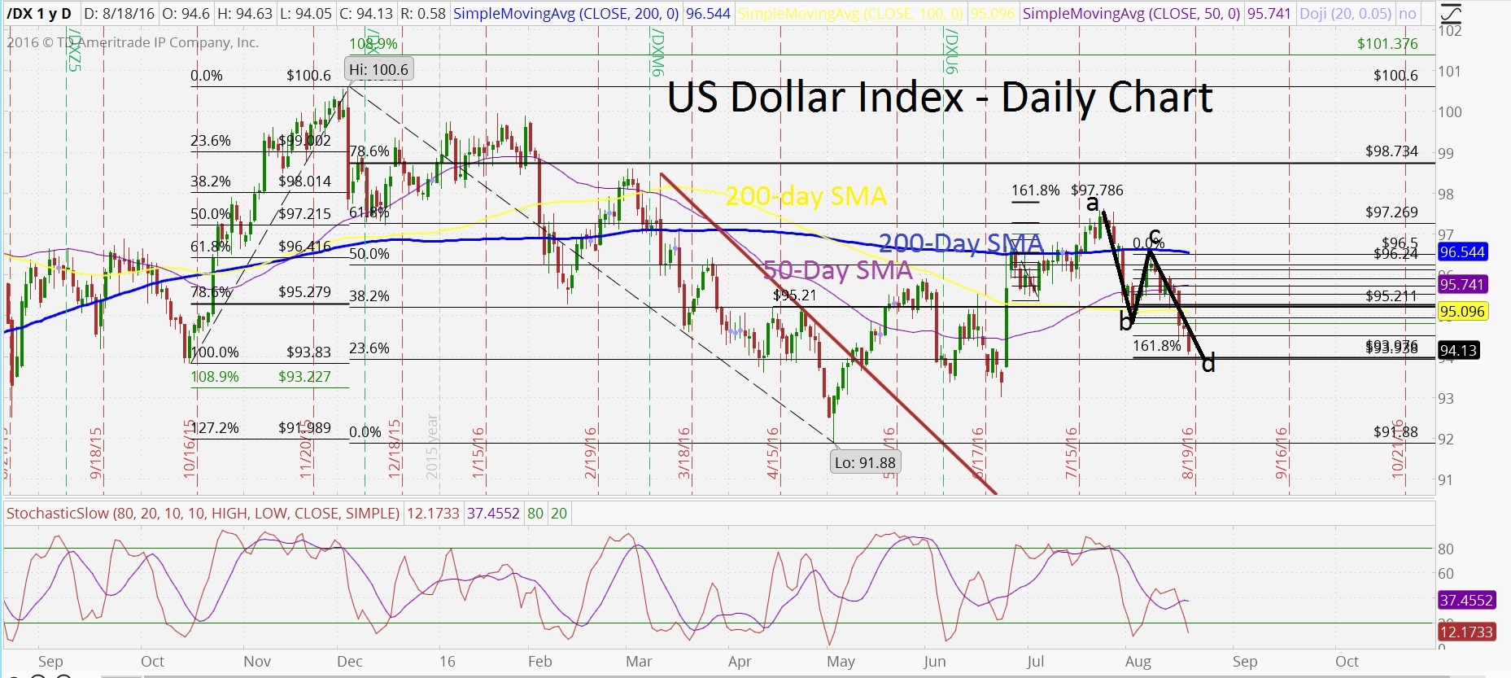The width and height of the screenshot is (1511, 678).
Task: Click the black 94.13 last price bubble
Action: [1458, 351]
